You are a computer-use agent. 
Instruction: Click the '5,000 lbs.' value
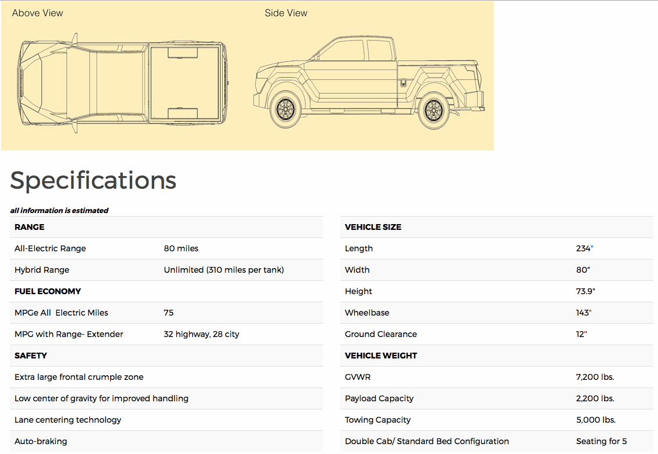pos(596,420)
